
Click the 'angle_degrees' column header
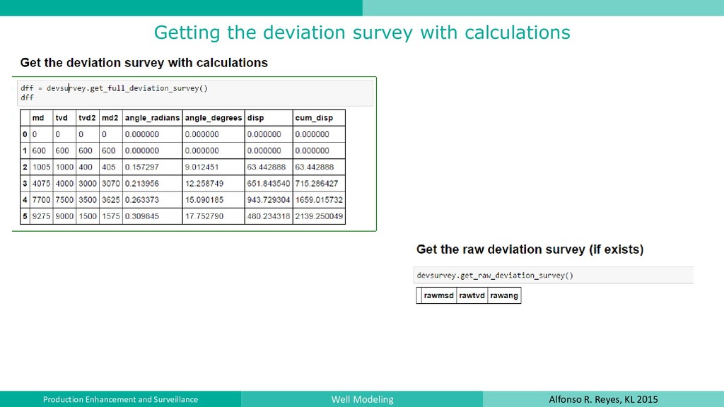click(214, 118)
